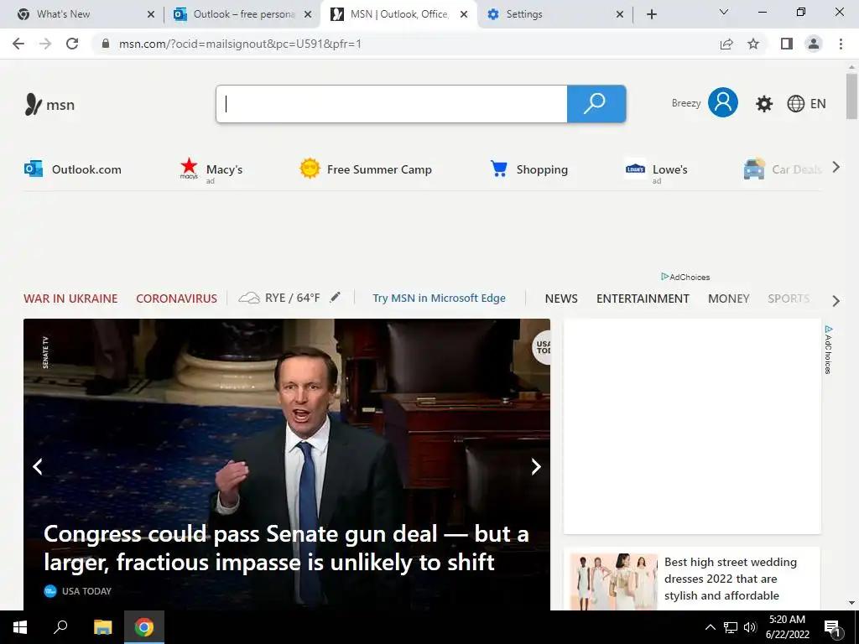Switch to Settings tab
This screenshot has height=644, width=859.
(x=555, y=14)
